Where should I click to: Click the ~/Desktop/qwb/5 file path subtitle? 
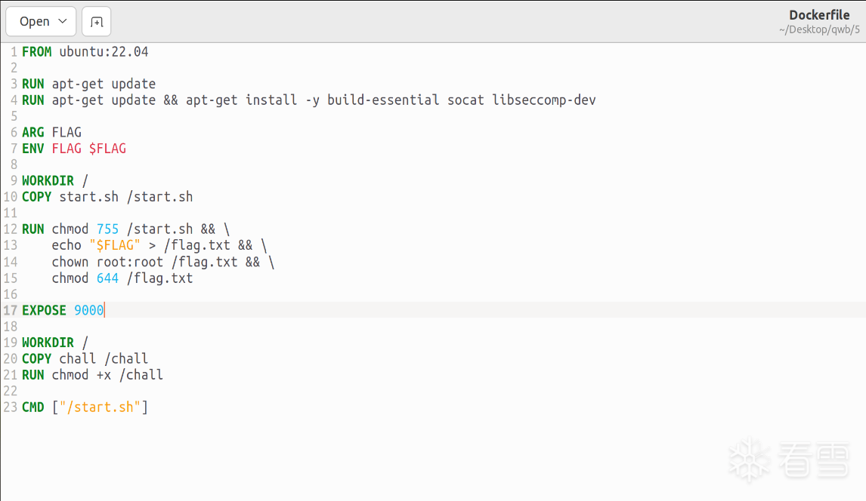pyautogui.click(x=819, y=30)
